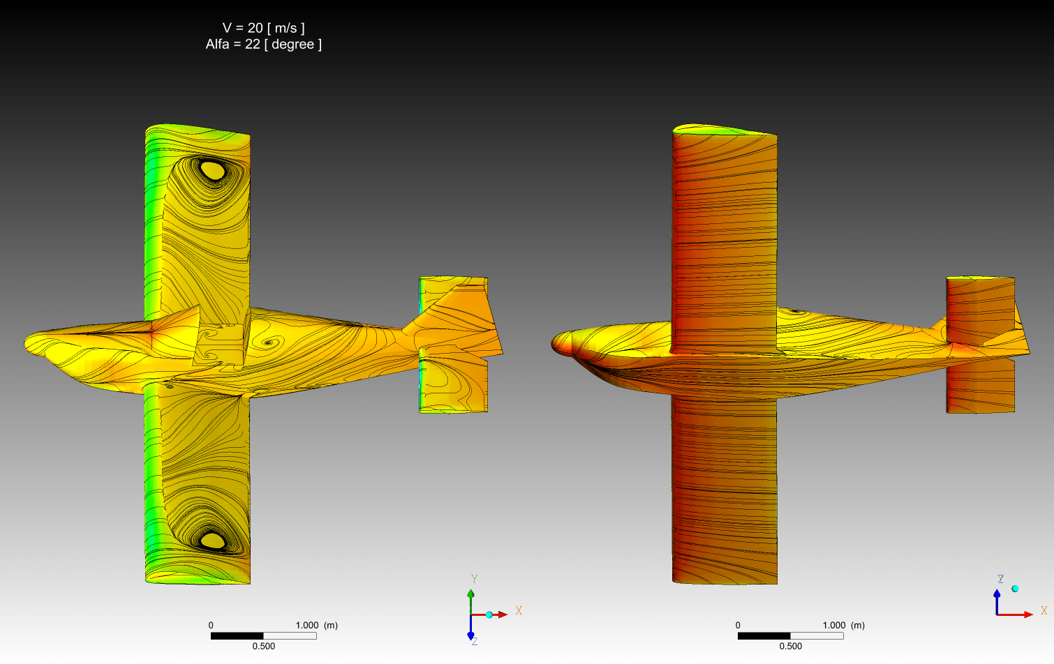This screenshot has height=664, width=1054.
Task: Click the upper tail surface in right view
Action: 980,307
